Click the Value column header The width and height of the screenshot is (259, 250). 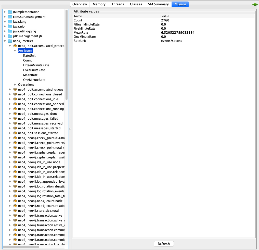207,16
